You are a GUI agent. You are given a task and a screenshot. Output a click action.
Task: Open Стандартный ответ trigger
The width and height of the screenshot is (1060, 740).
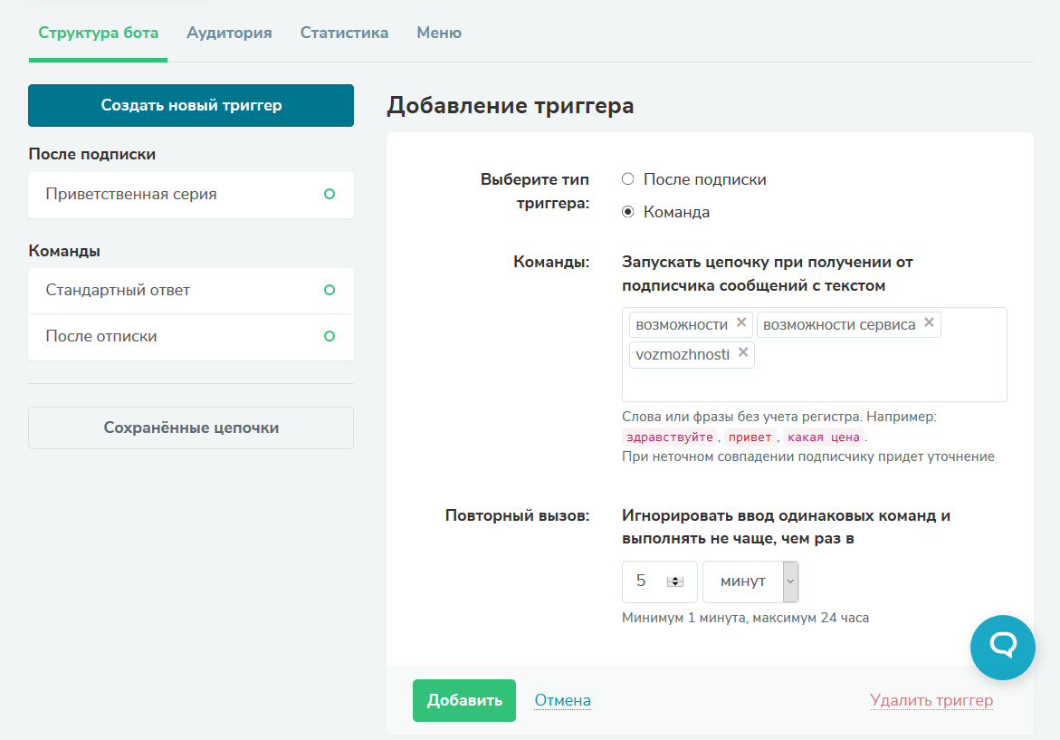(191, 291)
